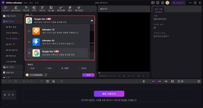Open the 특수효과 special effects tab

(x=79, y=9)
